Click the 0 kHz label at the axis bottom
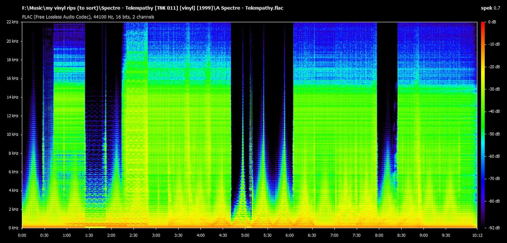The image size is (507, 243). (13, 228)
